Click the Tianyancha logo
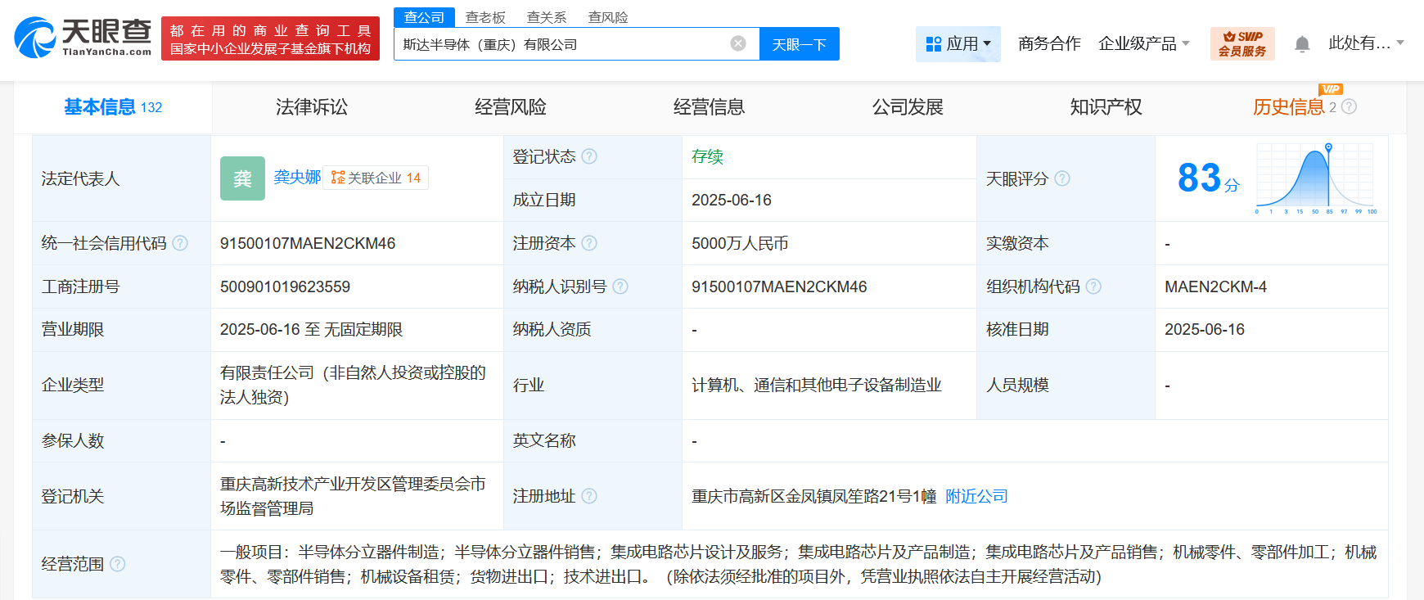Viewport: 1424px width, 600px height. pos(83,38)
